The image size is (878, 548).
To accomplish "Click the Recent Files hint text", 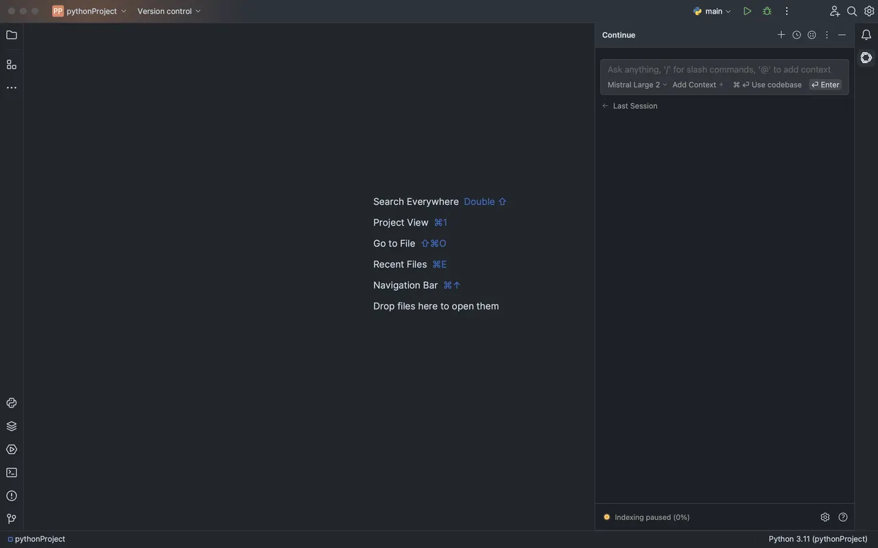I will pyautogui.click(x=400, y=264).
